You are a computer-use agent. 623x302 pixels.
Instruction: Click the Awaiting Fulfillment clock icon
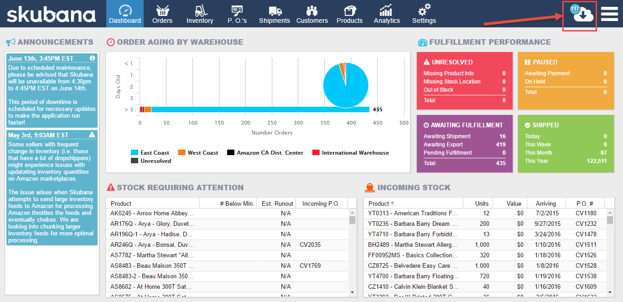click(426, 125)
